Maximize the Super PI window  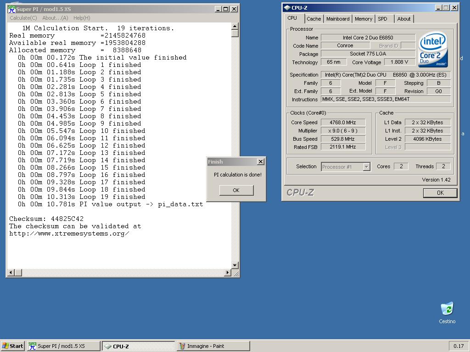(x=226, y=9)
